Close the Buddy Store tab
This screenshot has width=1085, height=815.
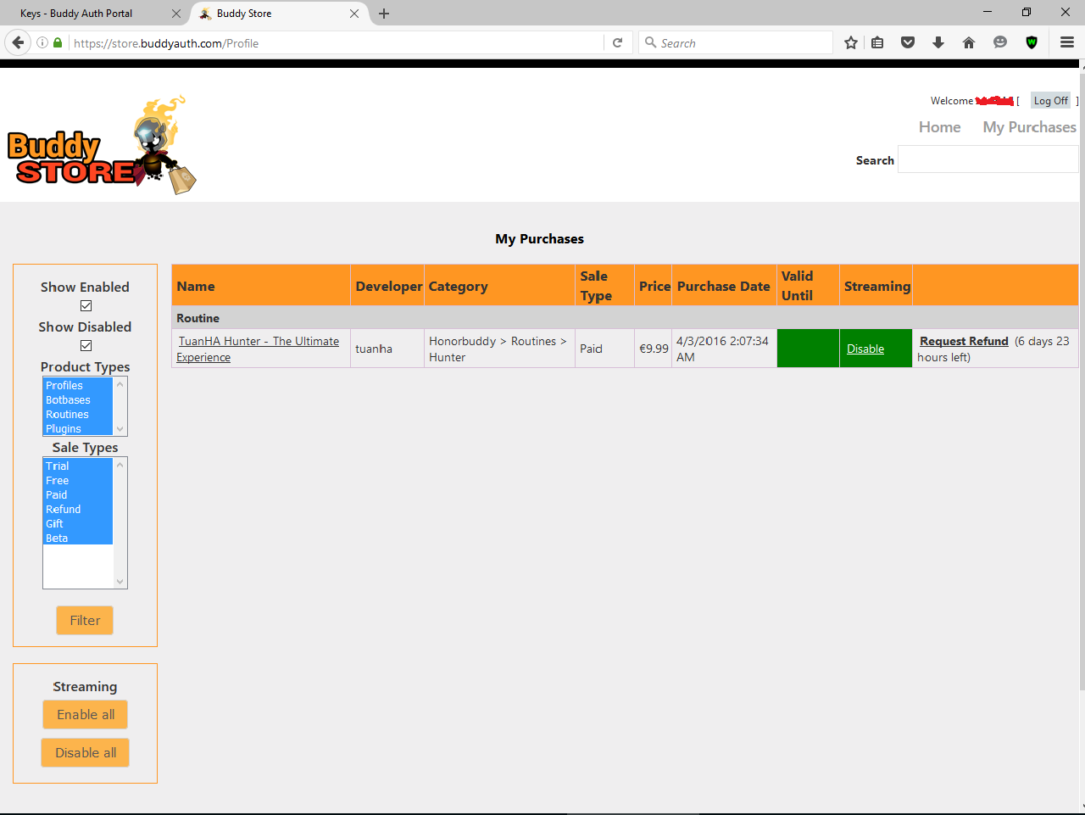point(354,14)
